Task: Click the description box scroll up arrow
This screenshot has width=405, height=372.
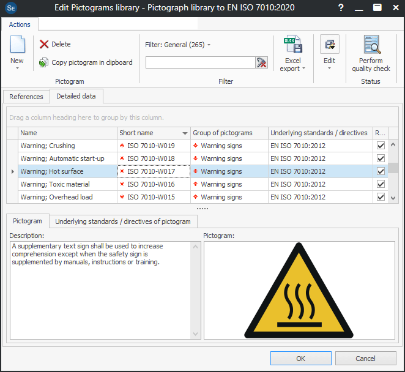Action: [x=196, y=247]
